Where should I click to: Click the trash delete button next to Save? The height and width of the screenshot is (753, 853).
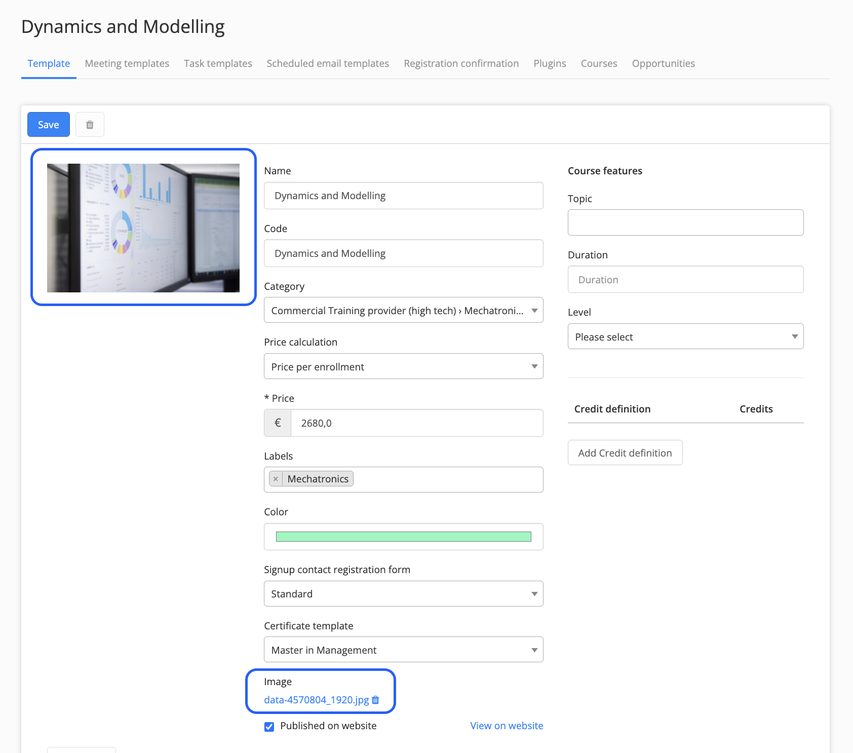point(90,125)
